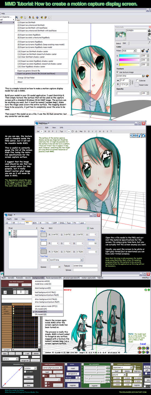
Task: Click the previous frame arrow in MMD
Action: pos(15,292)
